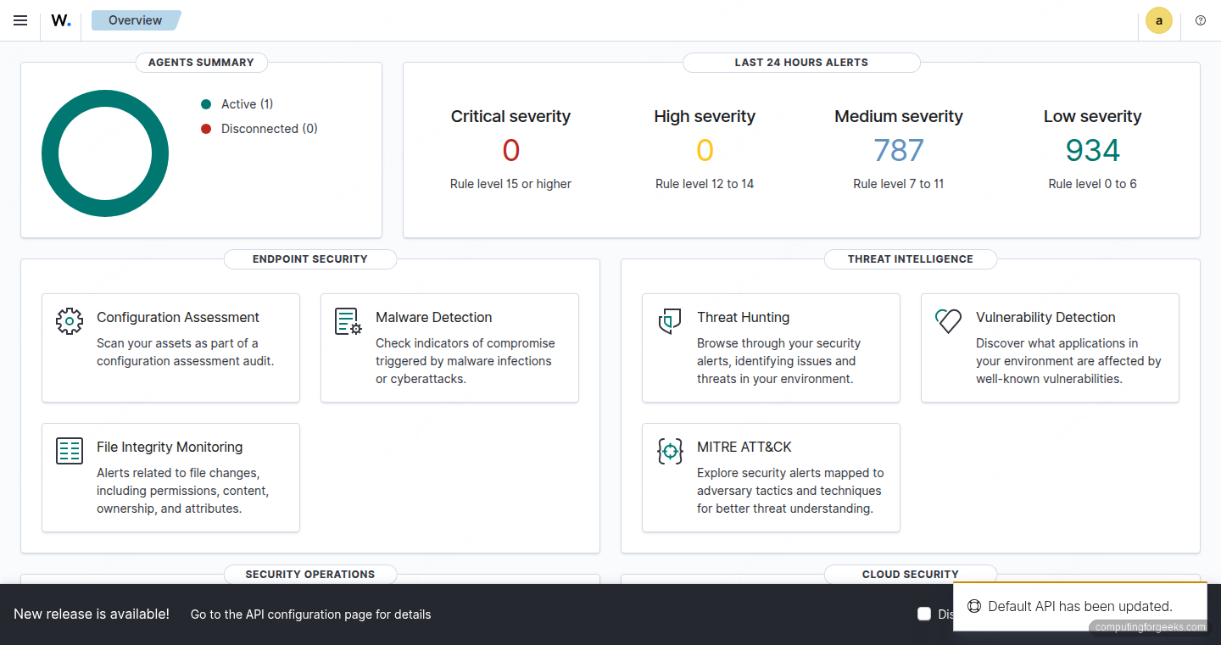Image resolution: width=1221 pixels, height=645 pixels.
Task: Open the help question mark icon
Action: [x=1200, y=20]
